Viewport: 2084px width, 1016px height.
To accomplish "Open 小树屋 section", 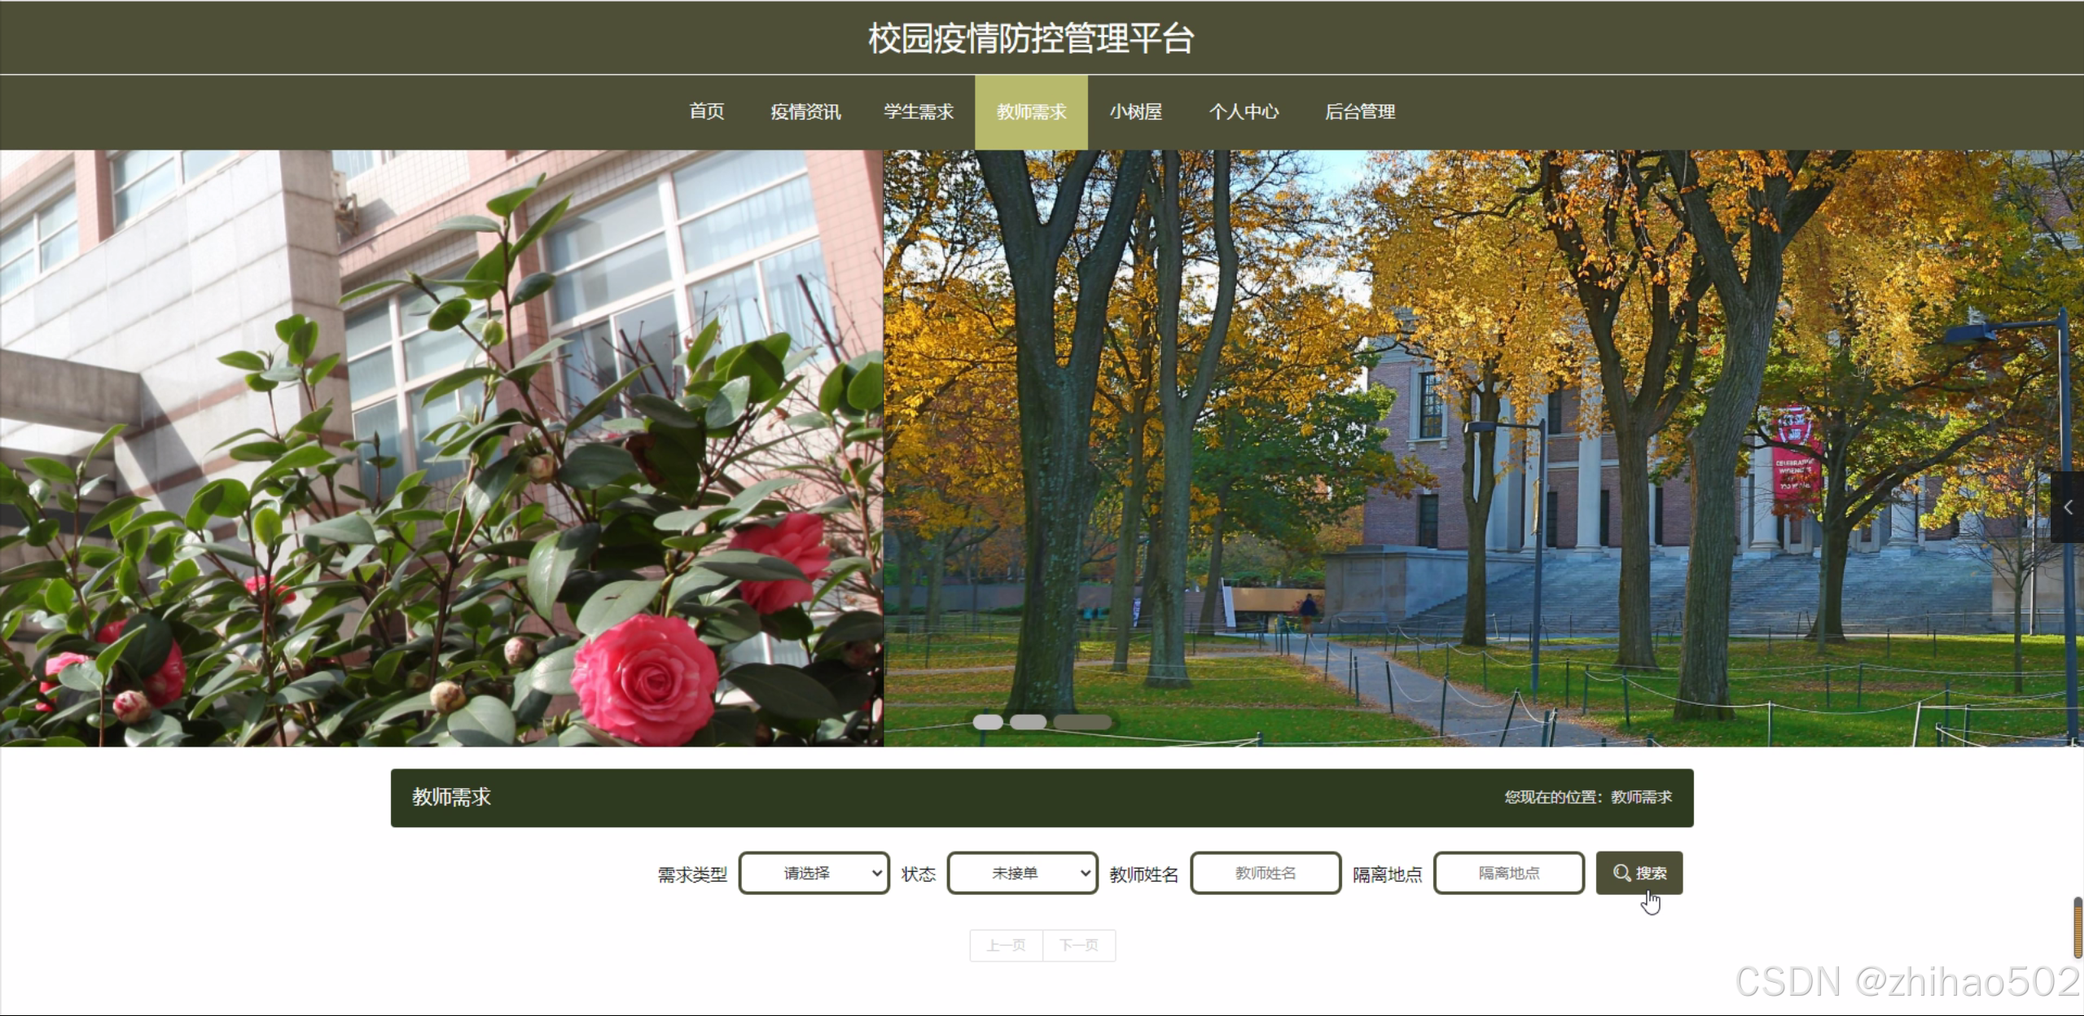I will coord(1135,112).
